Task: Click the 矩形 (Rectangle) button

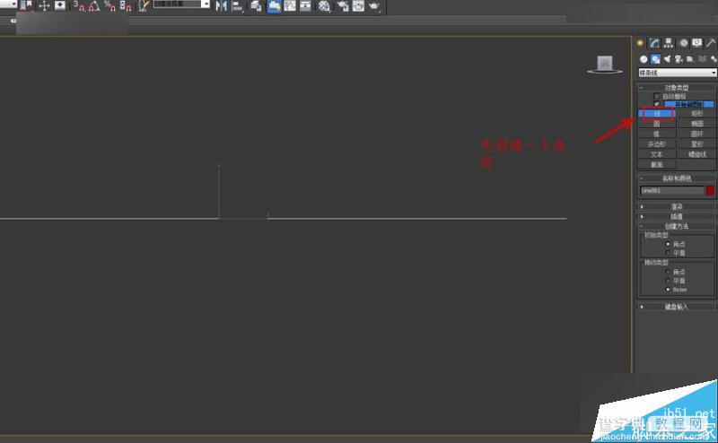Action: [x=696, y=114]
